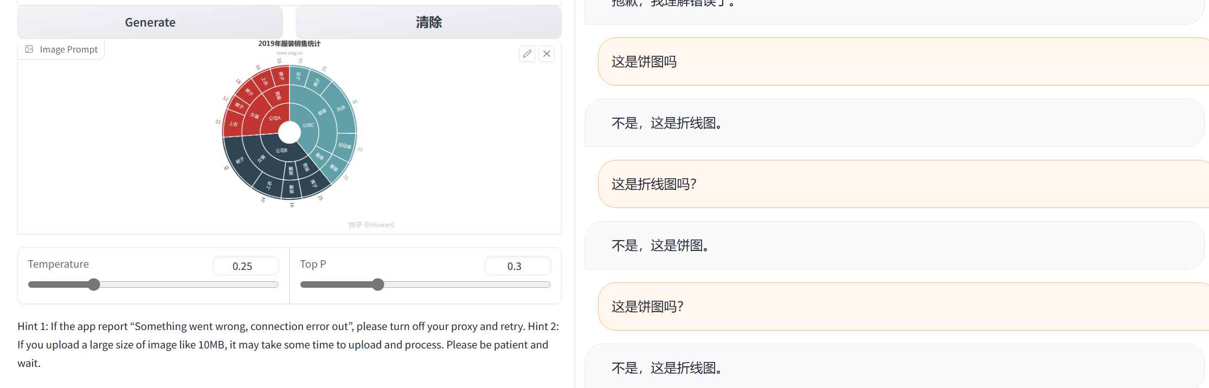Image resolution: width=1209 pixels, height=388 pixels.
Task: Click the Image Prompt picture icon
Action: pyautogui.click(x=29, y=49)
